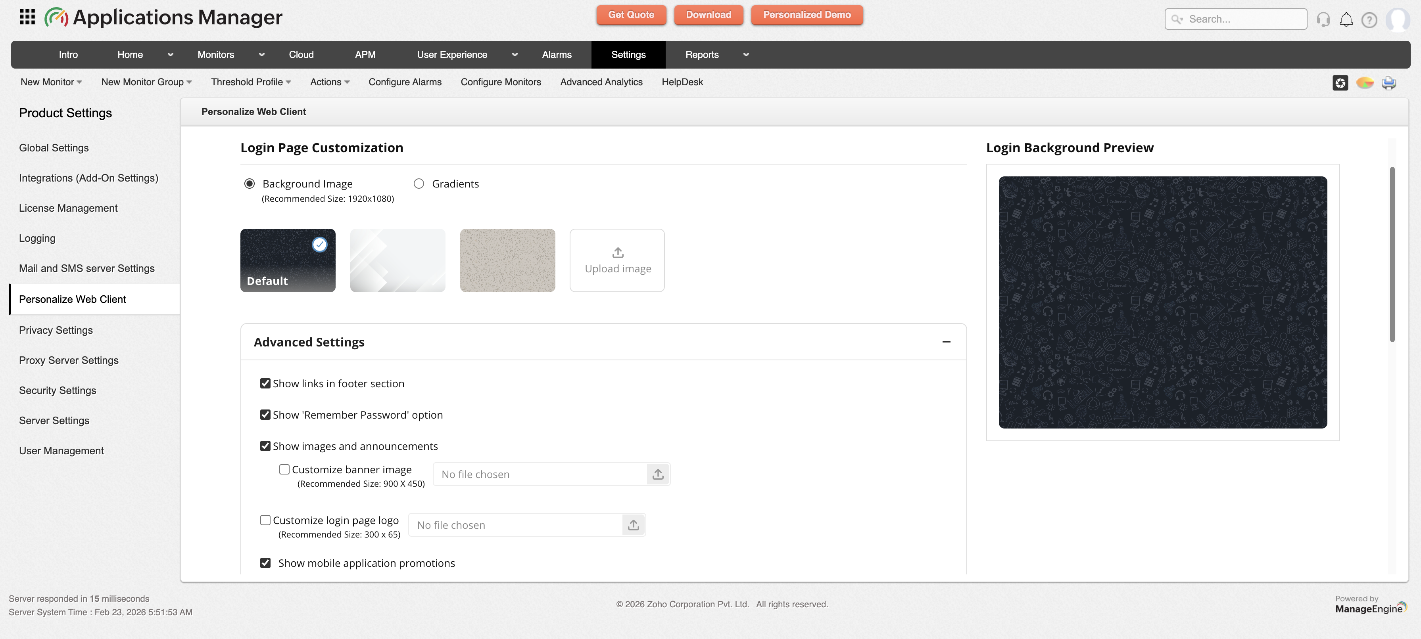
Task: Open the Threshold Profile dropdown
Action: (x=251, y=82)
